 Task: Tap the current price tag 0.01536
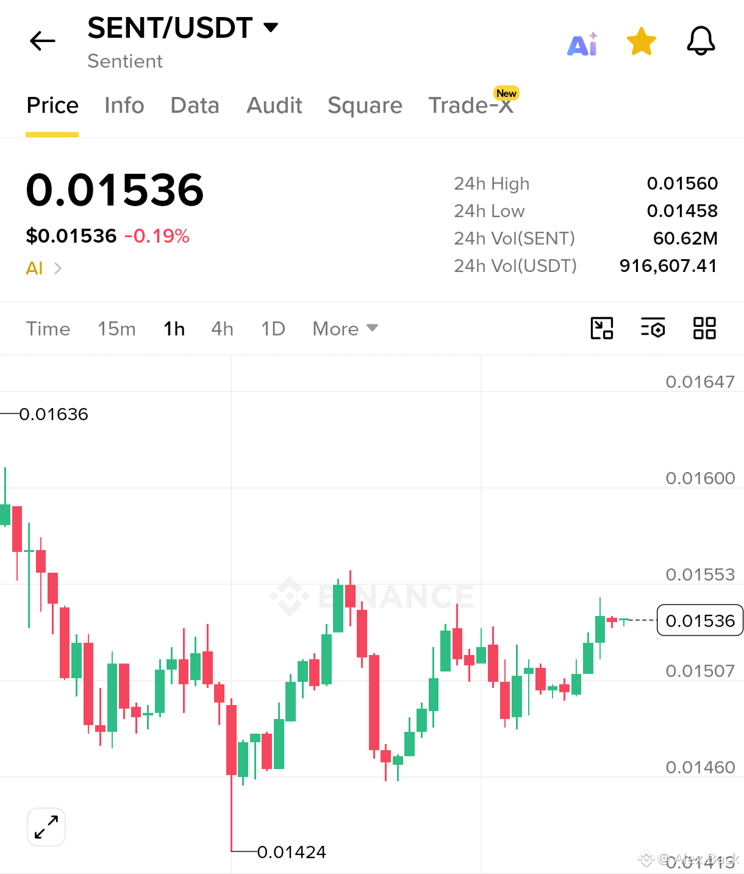click(x=700, y=620)
